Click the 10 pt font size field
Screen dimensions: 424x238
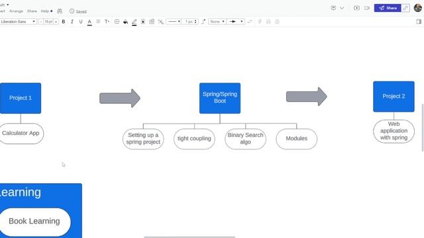tap(48, 22)
